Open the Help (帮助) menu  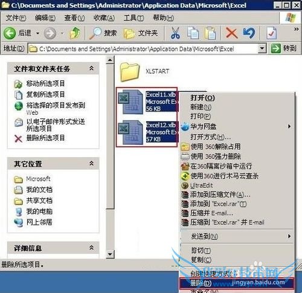coord(163,18)
